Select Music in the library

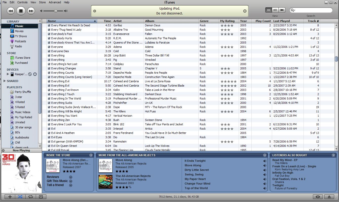pyautogui.click(x=20, y=26)
